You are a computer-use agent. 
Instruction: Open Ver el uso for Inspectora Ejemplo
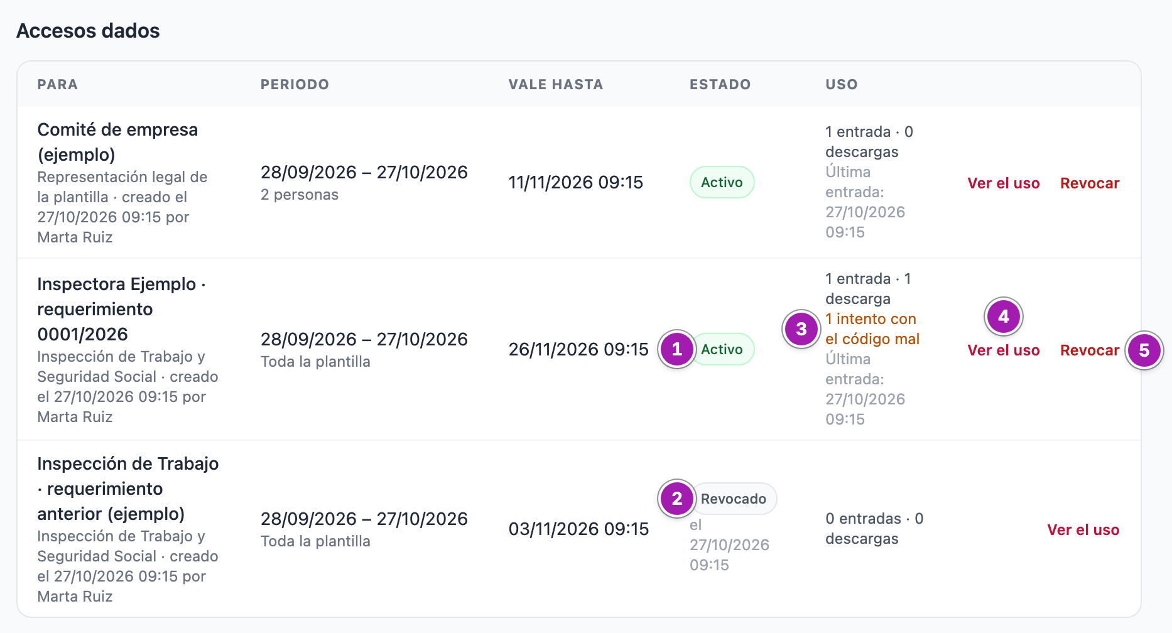[x=1003, y=350]
